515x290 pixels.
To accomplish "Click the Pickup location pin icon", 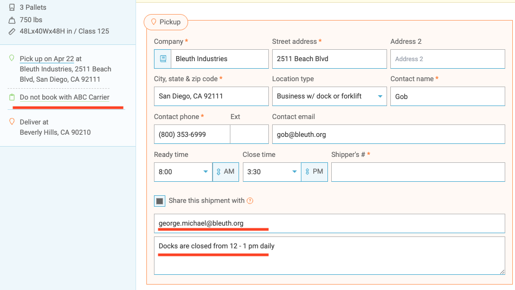I will coord(153,22).
